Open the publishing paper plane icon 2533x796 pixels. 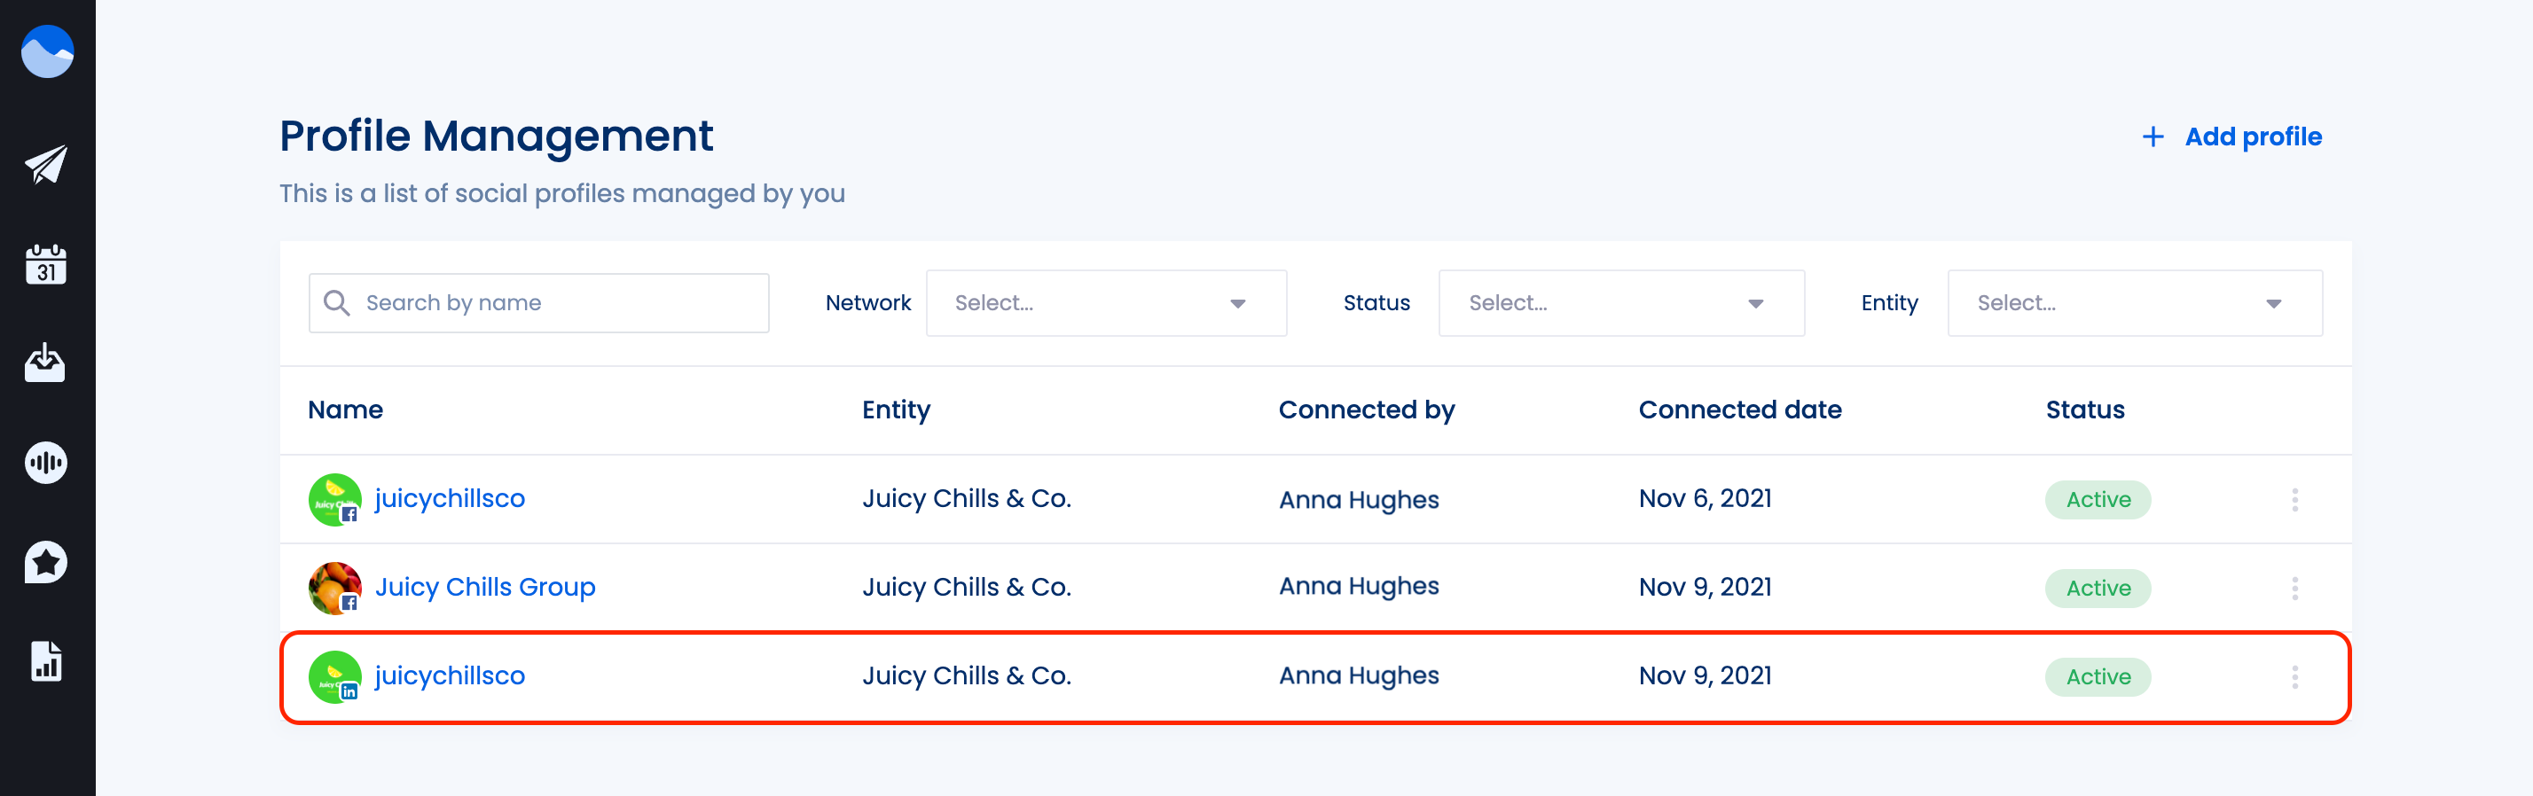click(x=46, y=164)
